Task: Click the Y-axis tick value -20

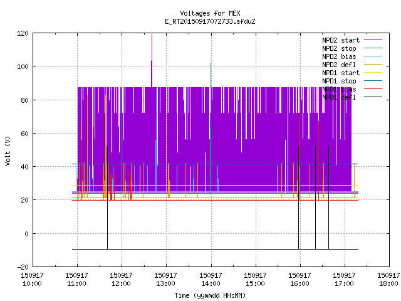Action: (x=23, y=267)
